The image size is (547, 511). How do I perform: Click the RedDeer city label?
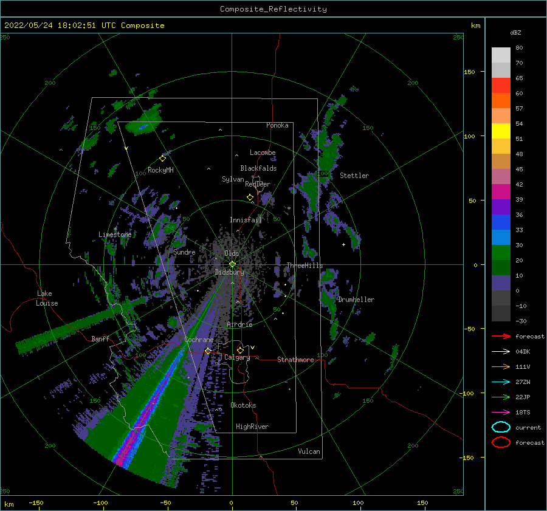258,184
